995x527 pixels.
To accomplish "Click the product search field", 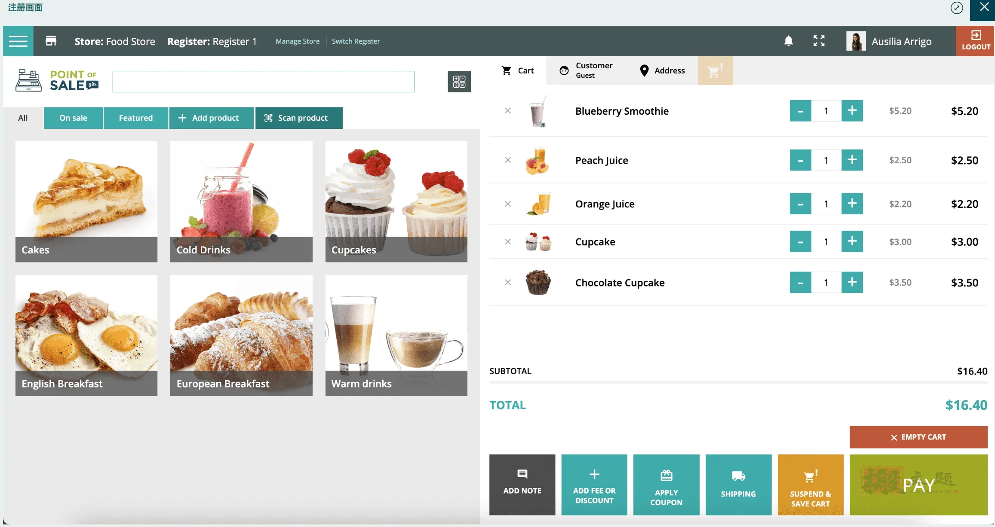I will (263, 82).
